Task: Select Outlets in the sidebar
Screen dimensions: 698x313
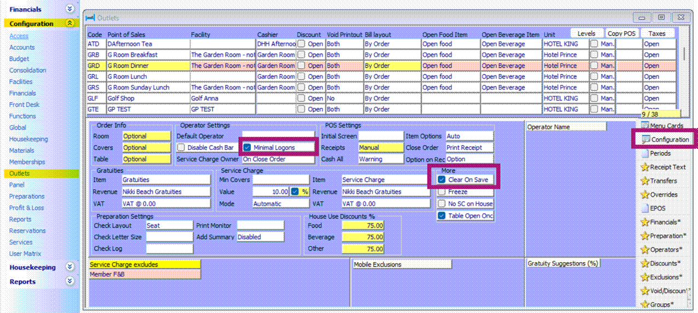Action: pyautogui.click(x=19, y=173)
